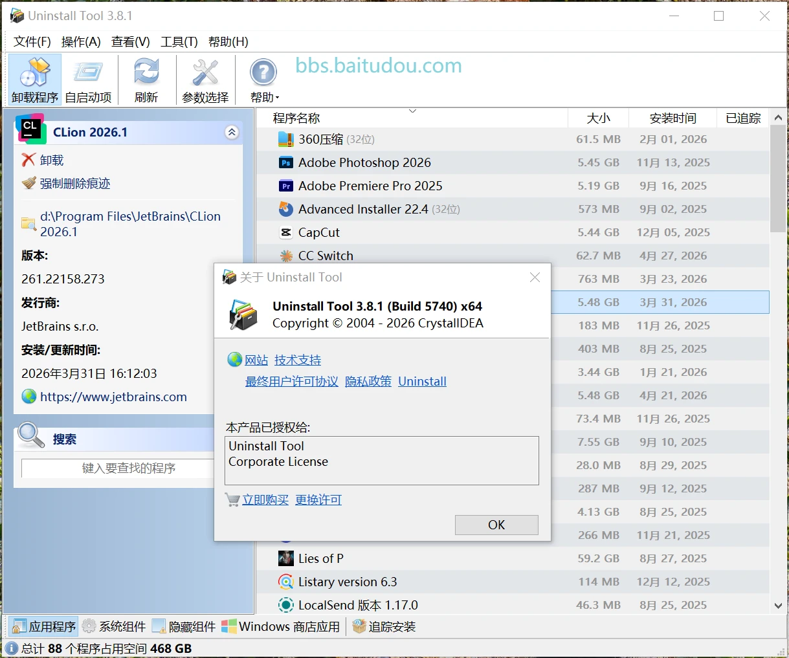Click the 强制删除痕迹 link

75,183
